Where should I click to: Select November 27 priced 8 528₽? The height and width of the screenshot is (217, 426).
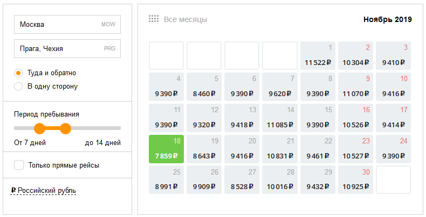242,180
